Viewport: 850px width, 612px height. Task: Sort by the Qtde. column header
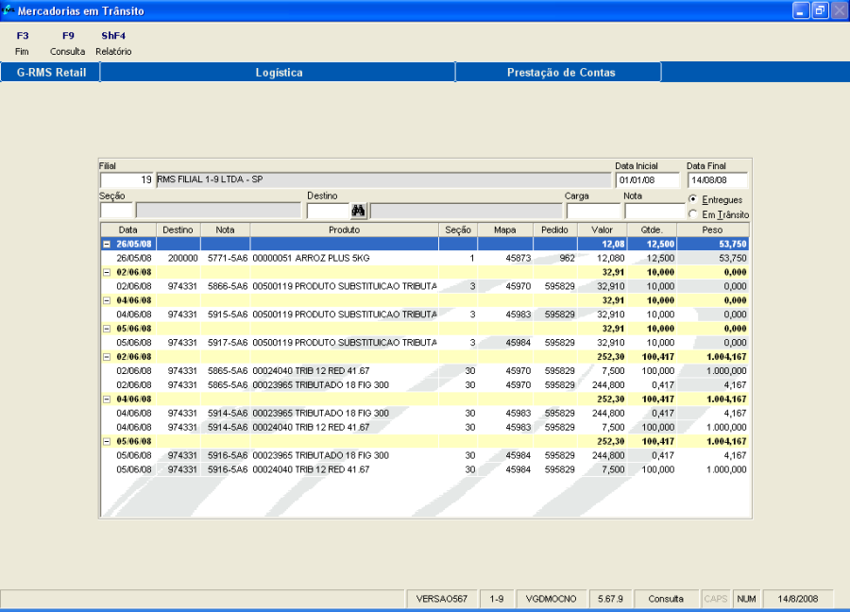point(652,229)
